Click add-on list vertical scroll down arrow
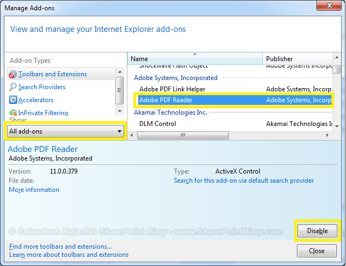This screenshot has width=346, height=266. [337, 126]
